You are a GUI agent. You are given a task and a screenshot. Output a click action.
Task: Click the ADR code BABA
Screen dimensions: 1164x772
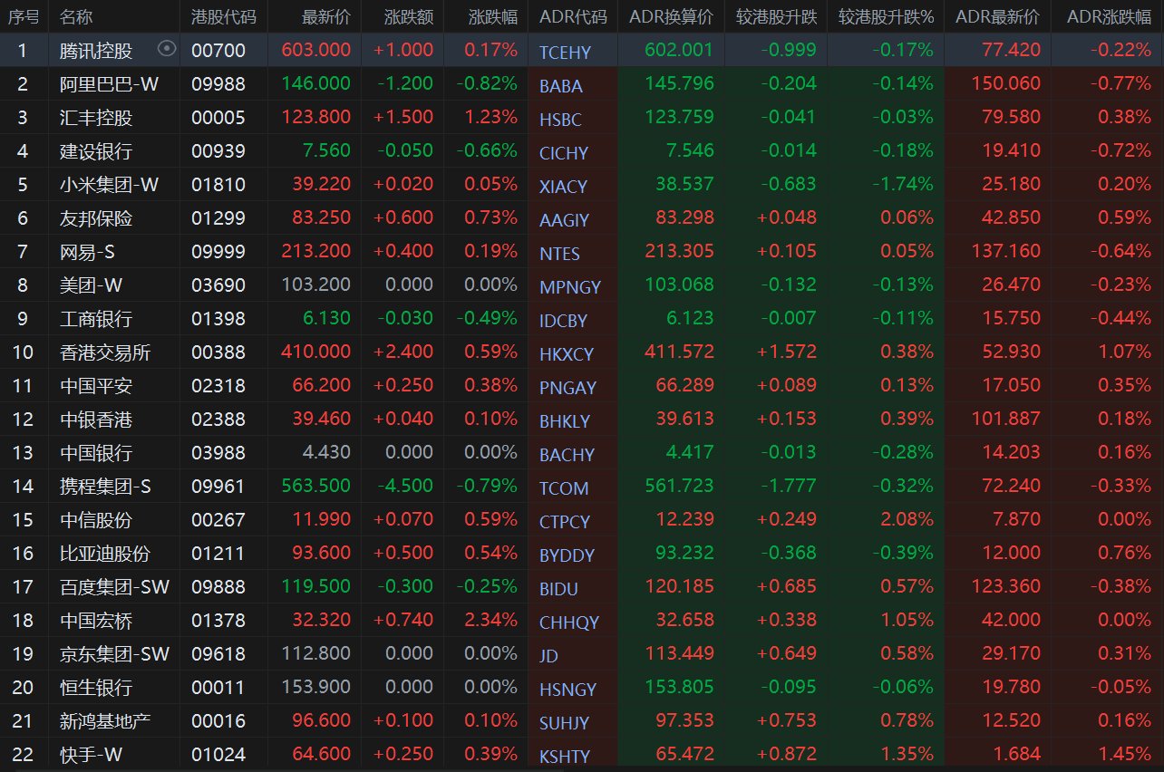561,86
